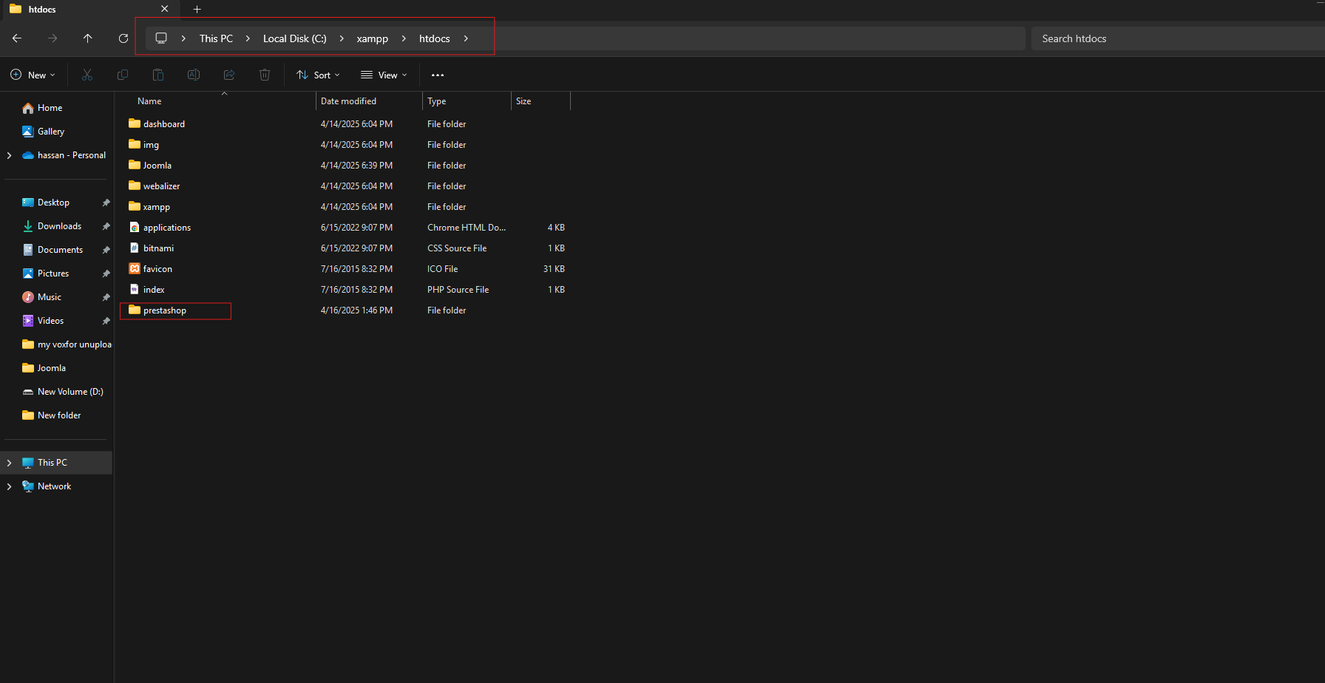The height and width of the screenshot is (683, 1325).
Task: Click the Copy icon in toolbar
Action: click(123, 75)
